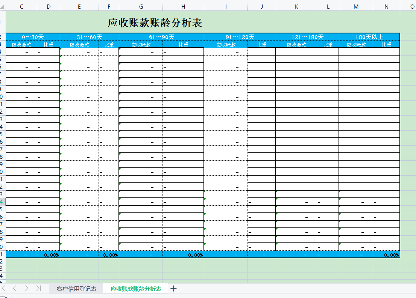
Task: Select column K header
Action: 296,7
